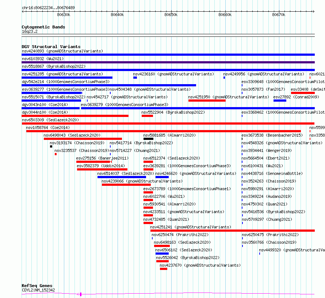Select the nsv3560766 (Chaisson2019) label
The image size is (325, 298).
[269, 242]
